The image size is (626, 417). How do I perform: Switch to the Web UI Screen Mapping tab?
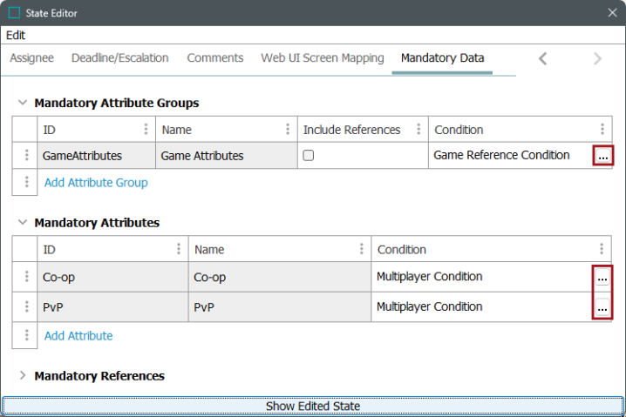(x=323, y=57)
